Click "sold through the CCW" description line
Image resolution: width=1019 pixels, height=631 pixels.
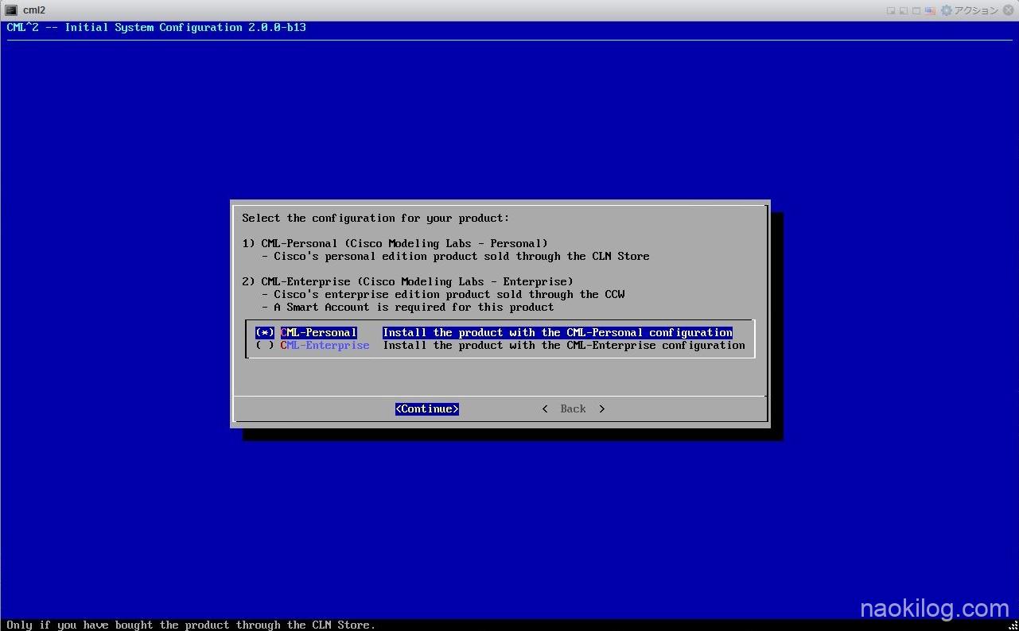pos(442,294)
